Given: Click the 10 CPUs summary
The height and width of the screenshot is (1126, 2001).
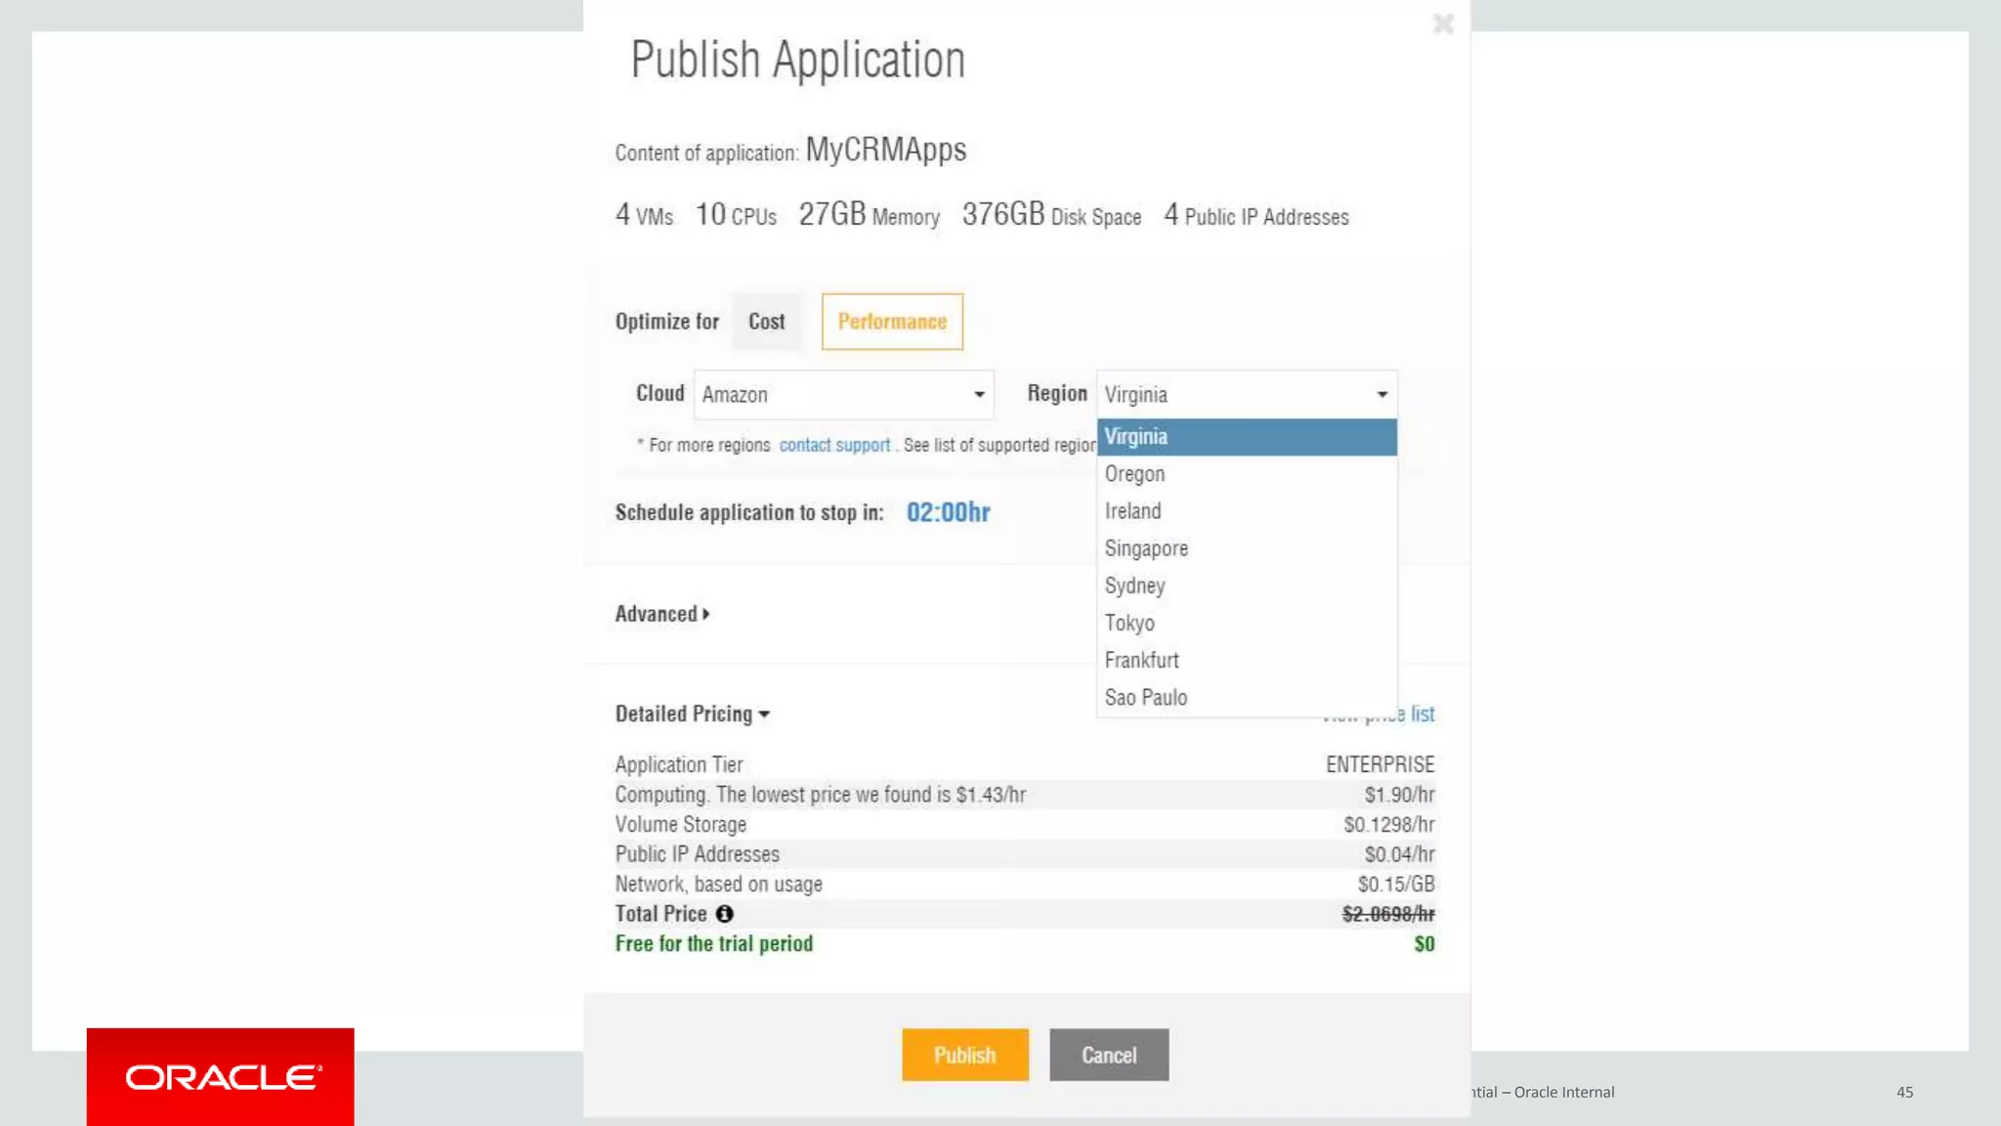Looking at the screenshot, I should pyautogui.click(x=736, y=214).
